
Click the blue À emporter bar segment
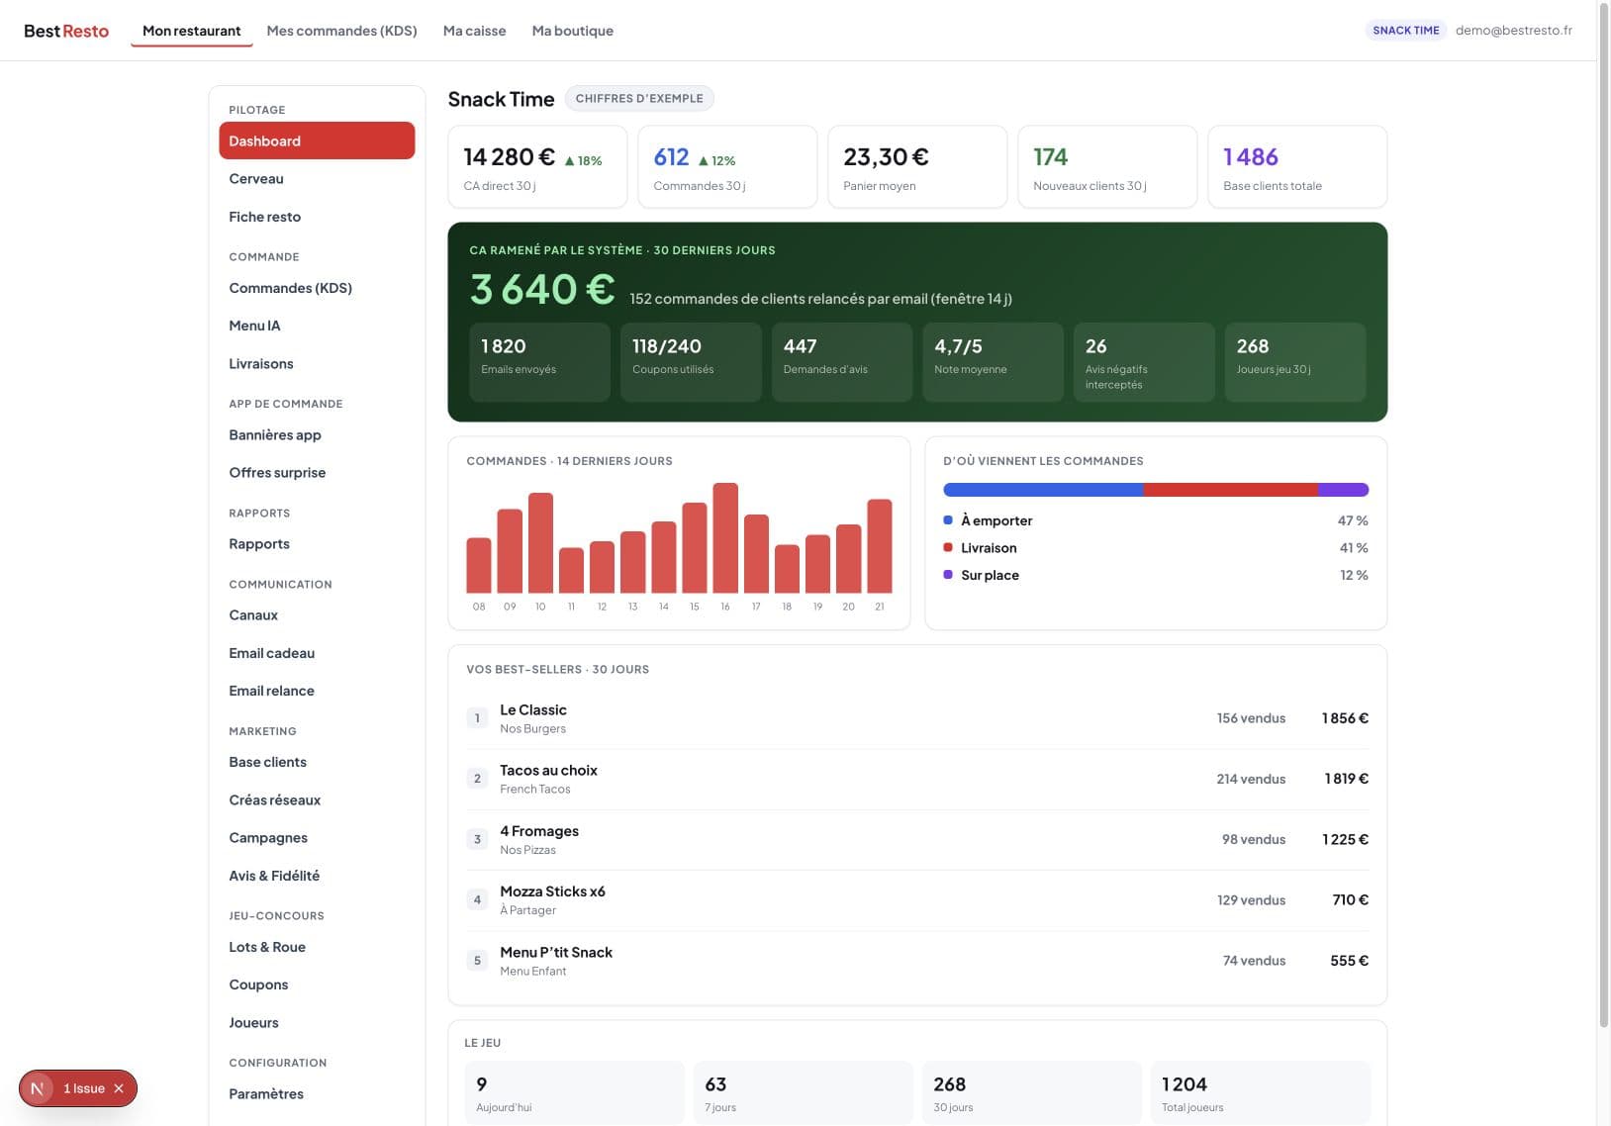click(1043, 490)
